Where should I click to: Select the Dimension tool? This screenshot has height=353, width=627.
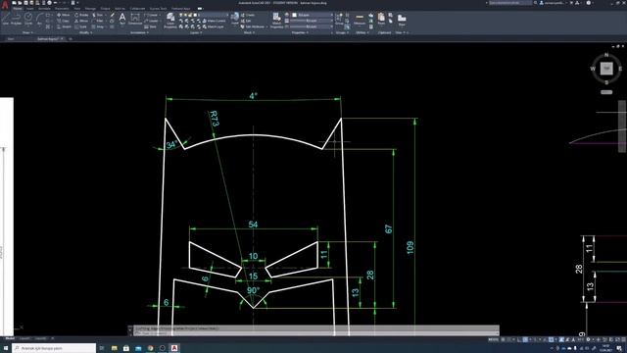(x=135, y=19)
